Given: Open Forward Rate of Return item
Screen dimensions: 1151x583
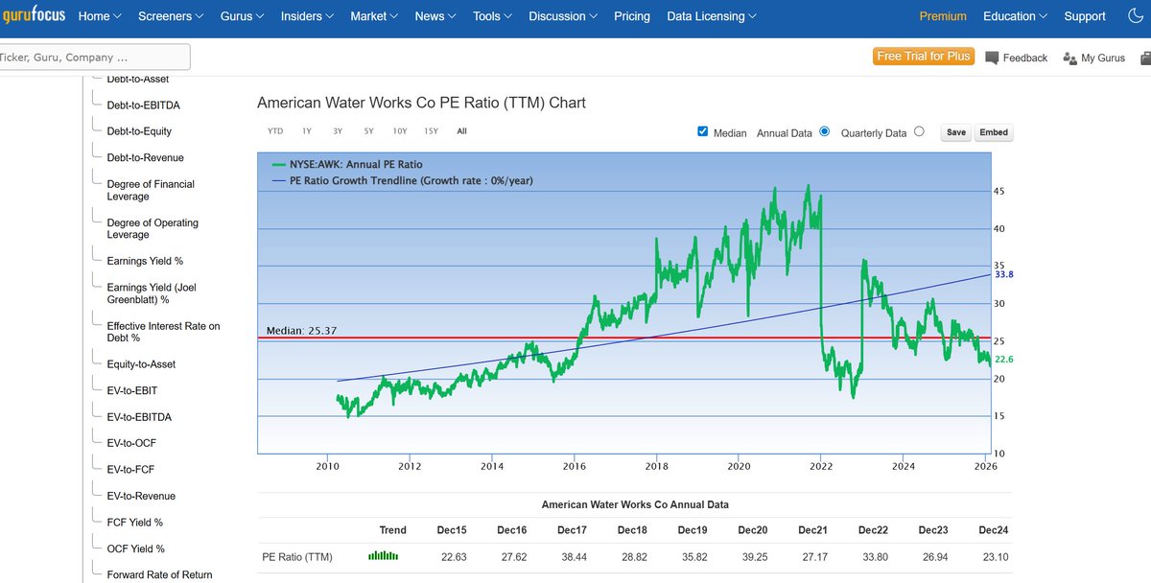Looking at the screenshot, I should [159, 574].
